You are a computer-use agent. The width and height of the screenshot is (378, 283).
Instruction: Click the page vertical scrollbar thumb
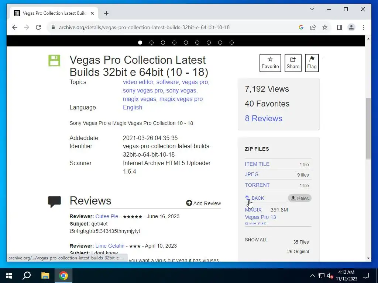(368, 128)
